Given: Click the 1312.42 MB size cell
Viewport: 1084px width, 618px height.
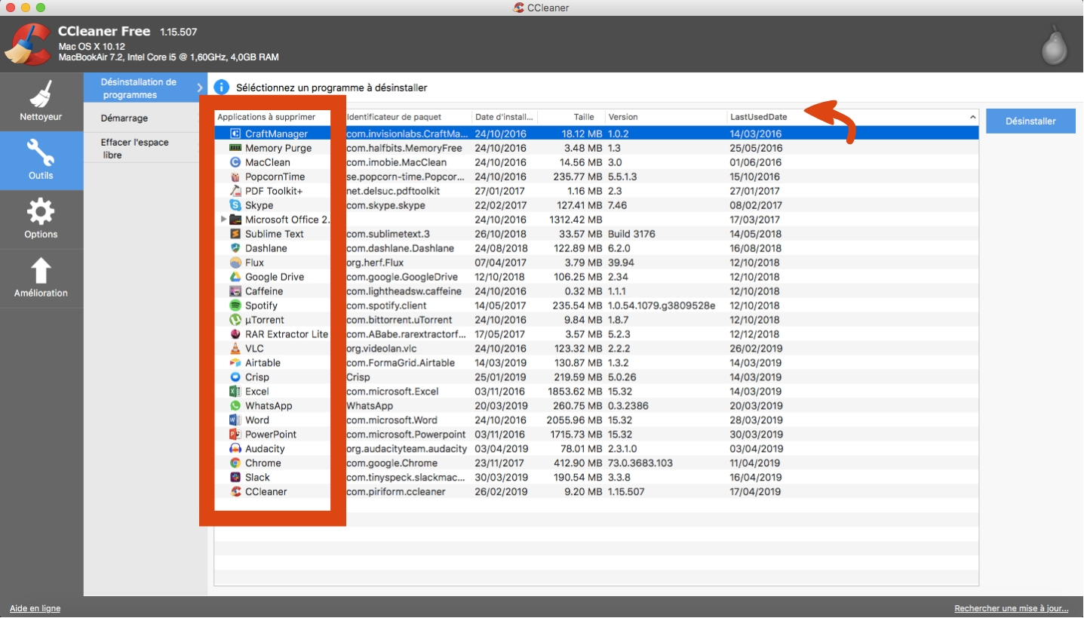Looking at the screenshot, I should [576, 220].
